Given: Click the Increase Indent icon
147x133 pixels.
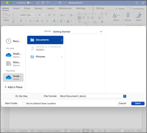Looking at the screenshot, I should tap(106, 14).
